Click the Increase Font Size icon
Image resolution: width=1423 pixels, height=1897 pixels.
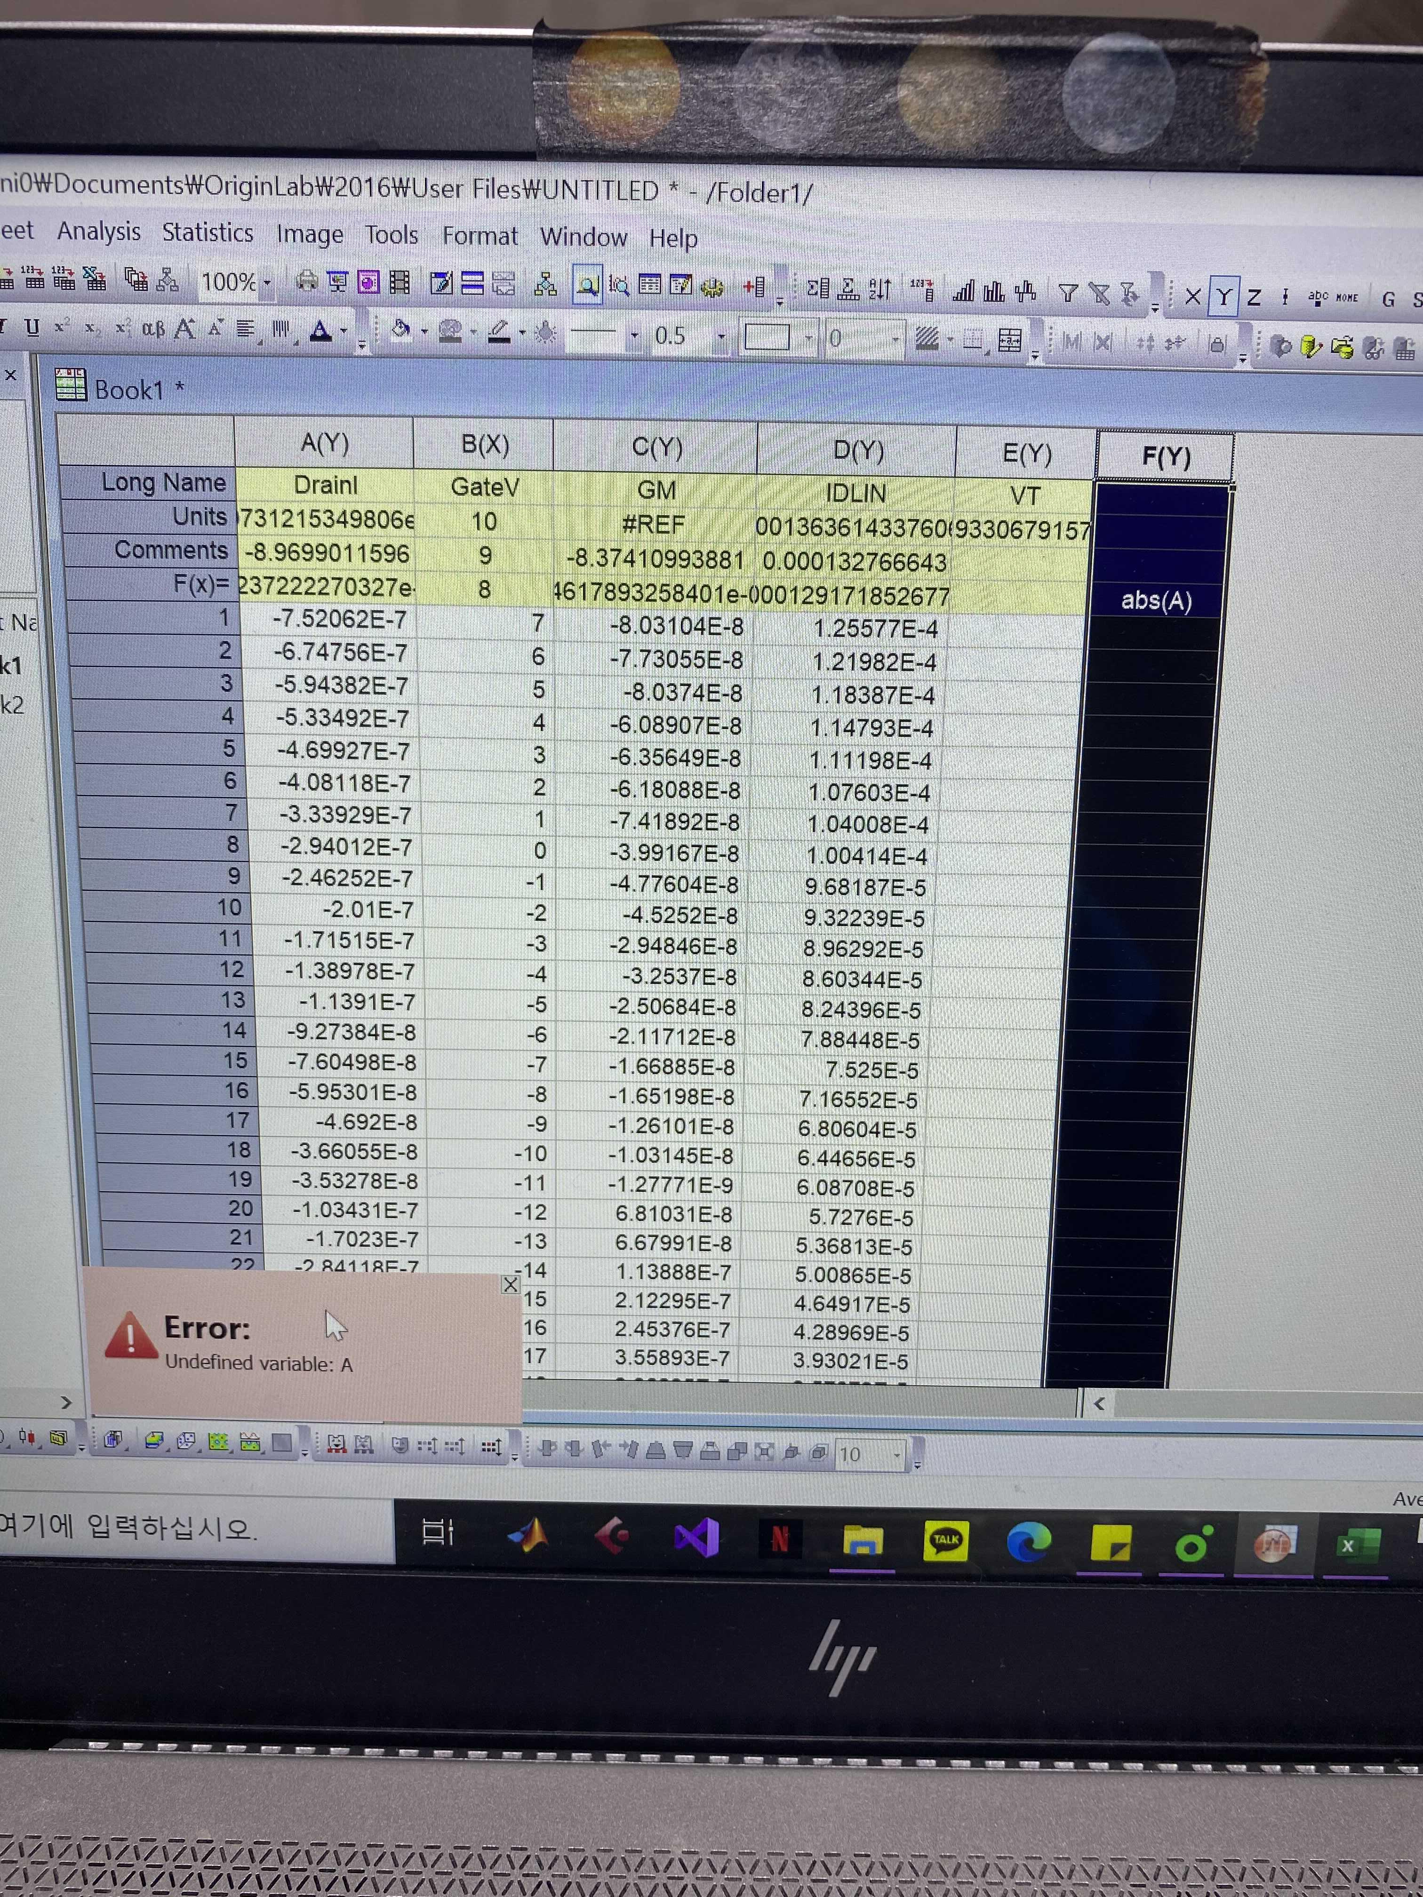point(184,329)
